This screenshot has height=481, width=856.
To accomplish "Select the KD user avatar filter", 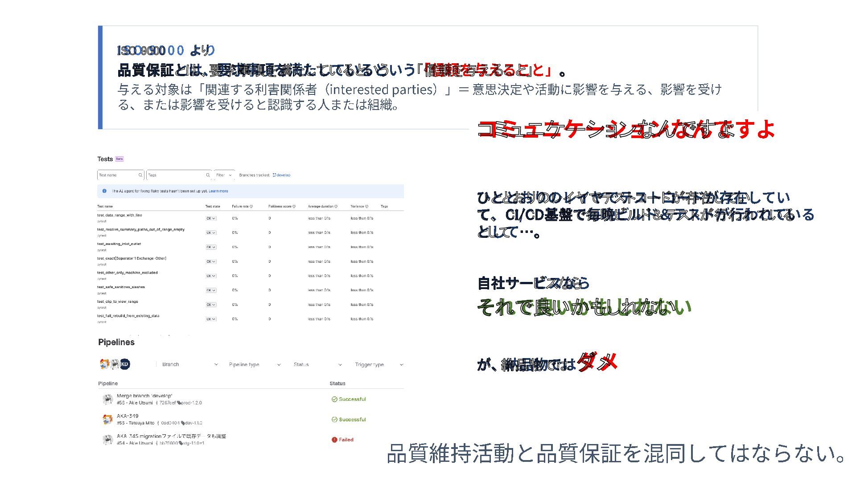I will (125, 364).
